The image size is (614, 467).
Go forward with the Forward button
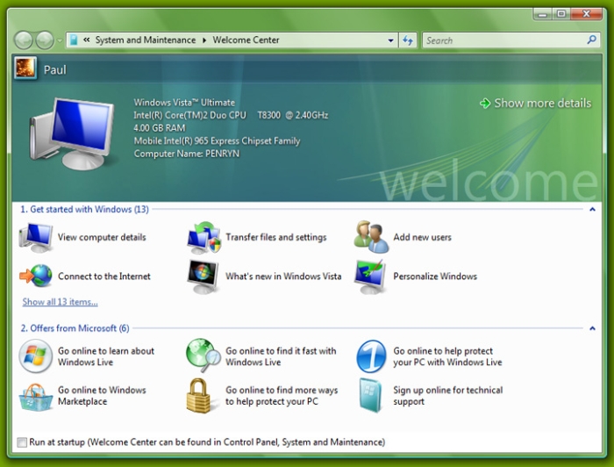(x=45, y=40)
